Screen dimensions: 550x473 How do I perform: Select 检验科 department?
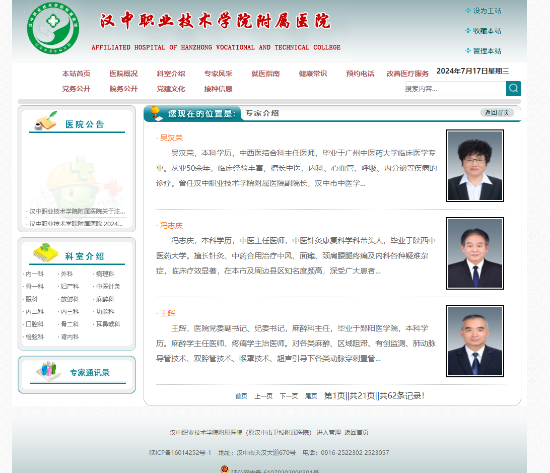[x=35, y=337]
